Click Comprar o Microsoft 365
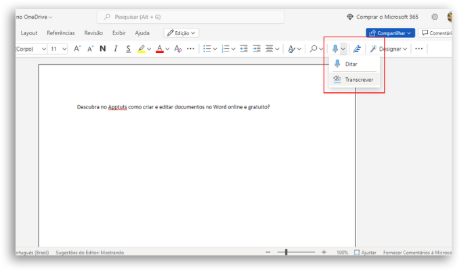474x271 pixels. click(x=383, y=17)
